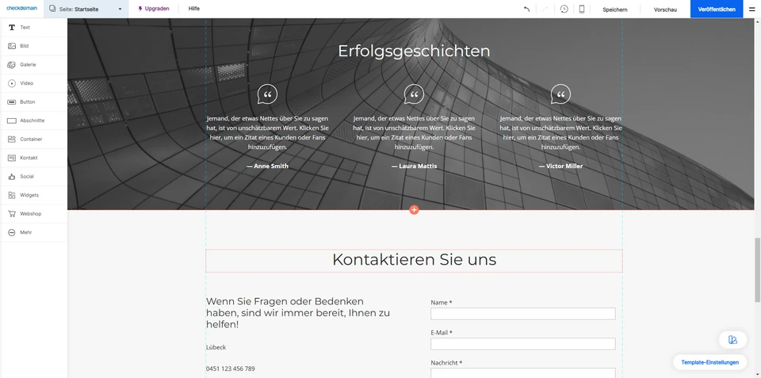
Task: Click quote bubble icon above Victor Miller
Action: coord(560,94)
